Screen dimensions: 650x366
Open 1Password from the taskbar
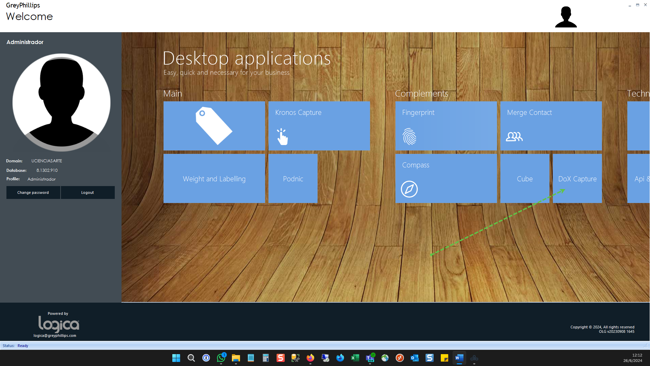coord(206,358)
